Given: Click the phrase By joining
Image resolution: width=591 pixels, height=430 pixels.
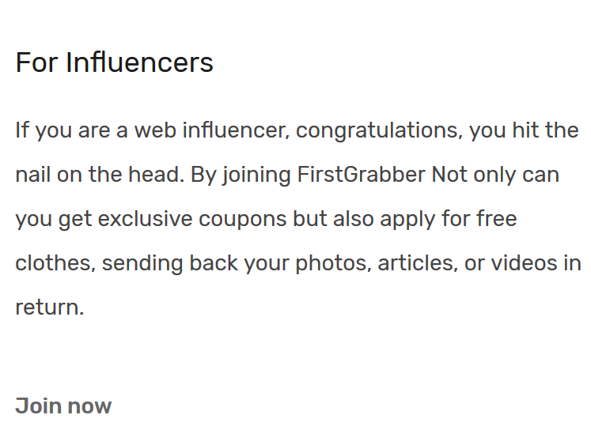Looking at the screenshot, I should (x=241, y=175).
